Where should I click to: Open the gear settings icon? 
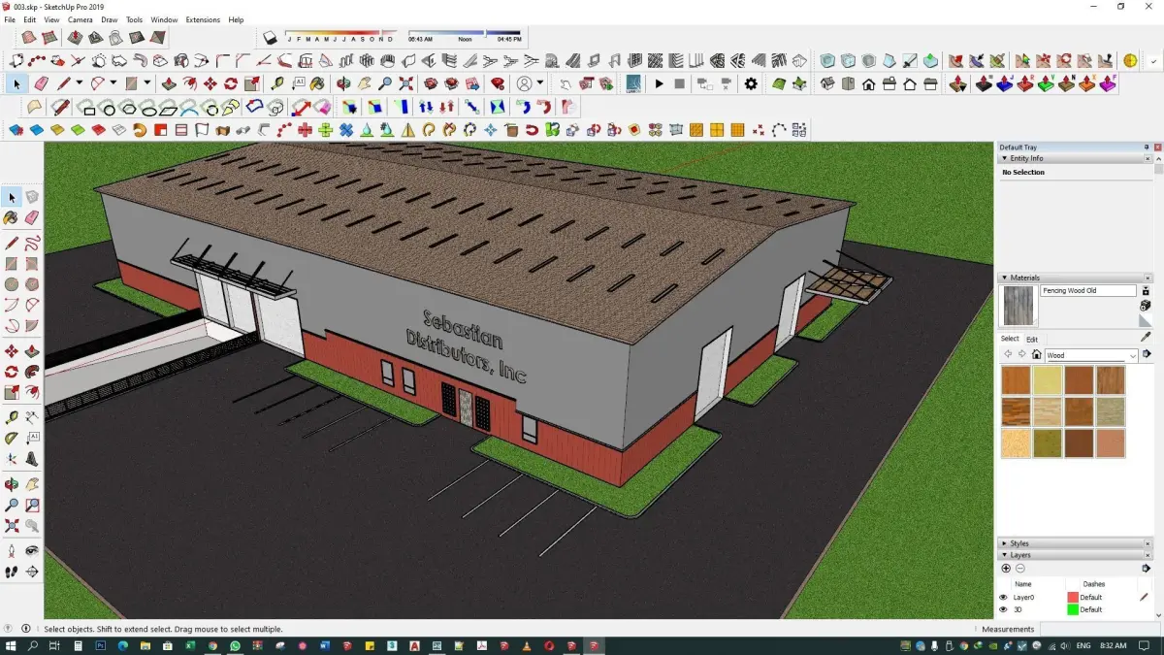[751, 83]
